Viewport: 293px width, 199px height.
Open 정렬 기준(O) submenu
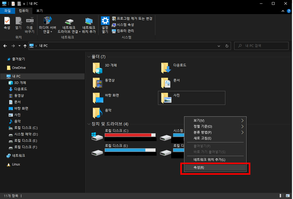(215, 126)
